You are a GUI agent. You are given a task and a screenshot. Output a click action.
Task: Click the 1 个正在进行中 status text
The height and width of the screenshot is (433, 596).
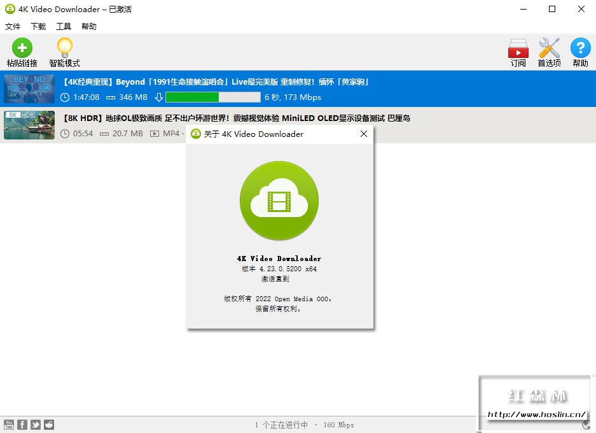click(x=281, y=425)
